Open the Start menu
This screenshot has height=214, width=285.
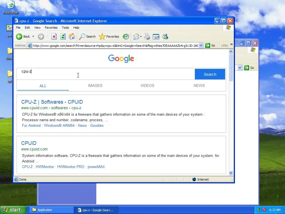tap(13, 210)
